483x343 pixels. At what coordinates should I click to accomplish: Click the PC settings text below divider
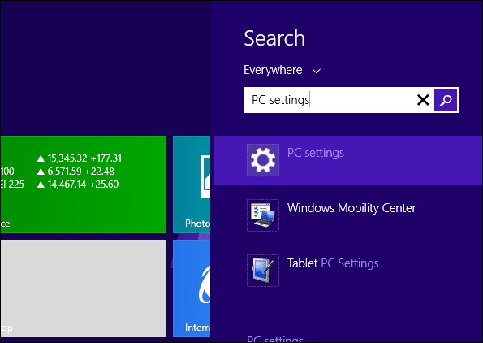(x=274, y=339)
